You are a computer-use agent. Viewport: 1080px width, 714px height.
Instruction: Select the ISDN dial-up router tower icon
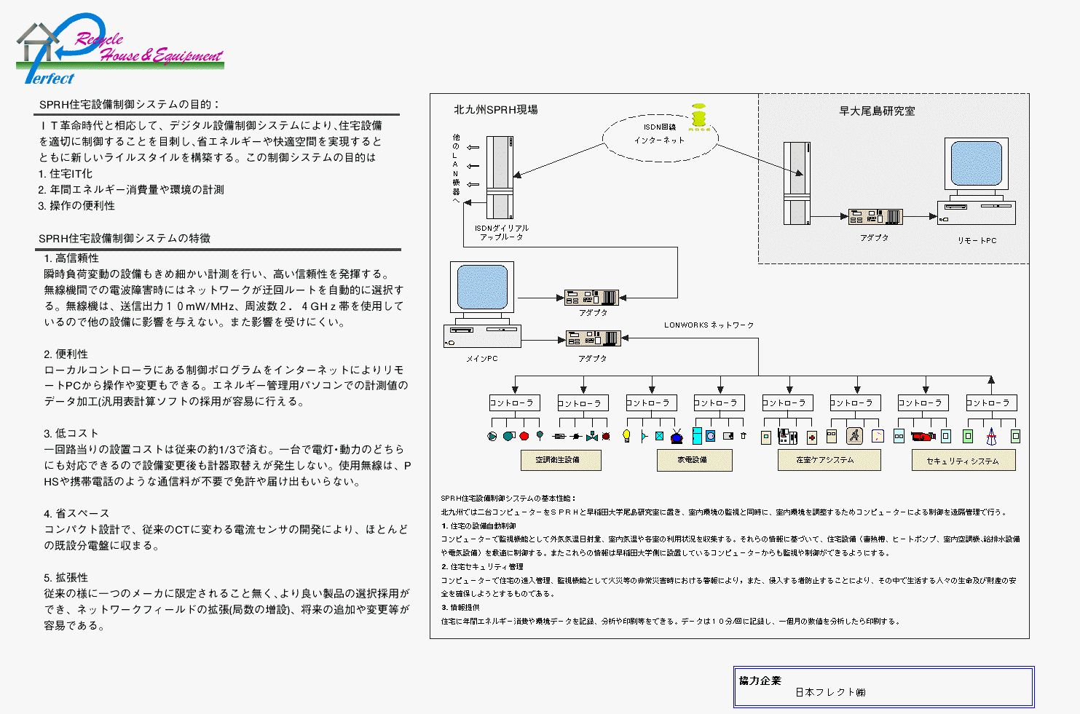[x=500, y=178]
